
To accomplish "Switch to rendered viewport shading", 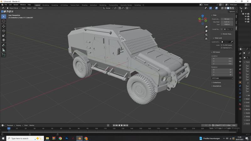I will (x=233, y=8).
